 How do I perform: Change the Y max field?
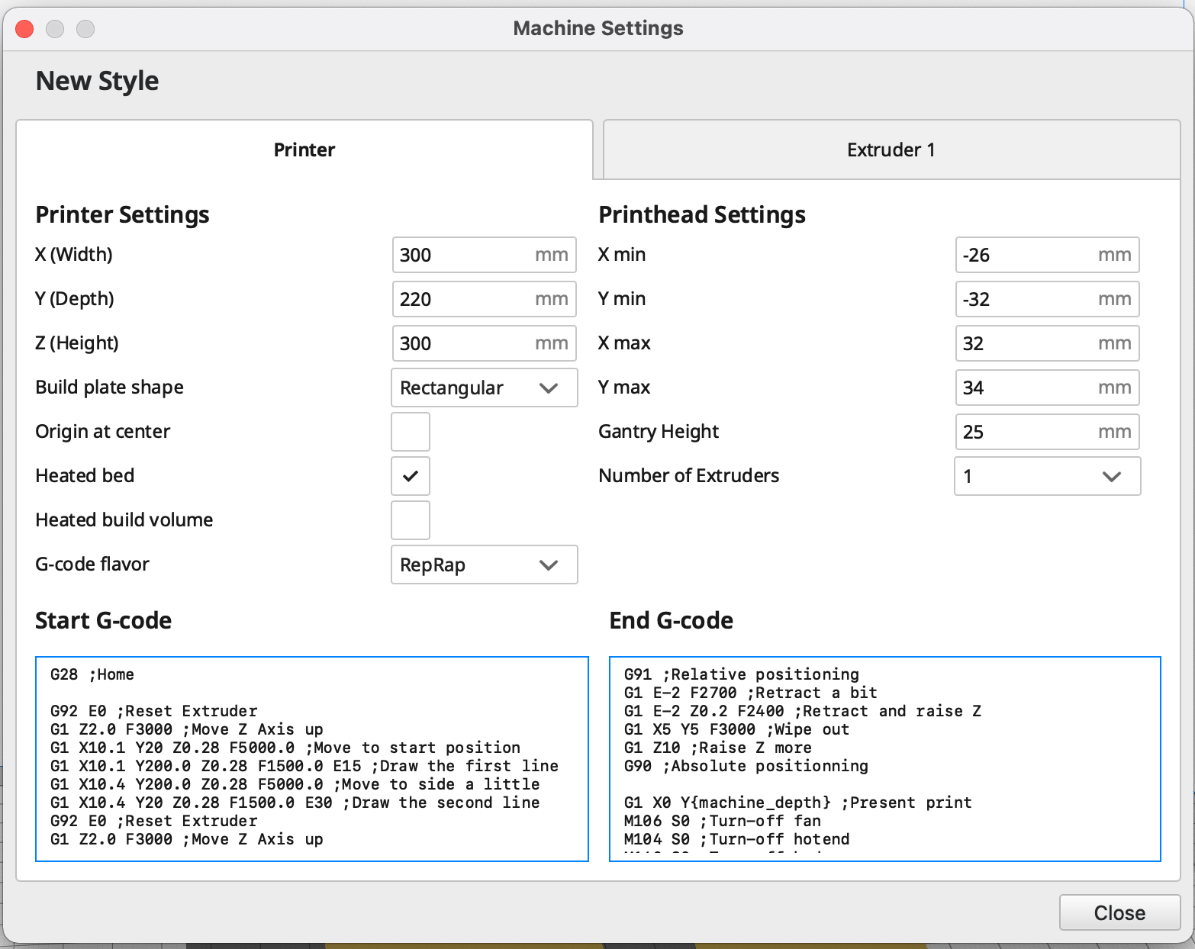[x=1048, y=388]
